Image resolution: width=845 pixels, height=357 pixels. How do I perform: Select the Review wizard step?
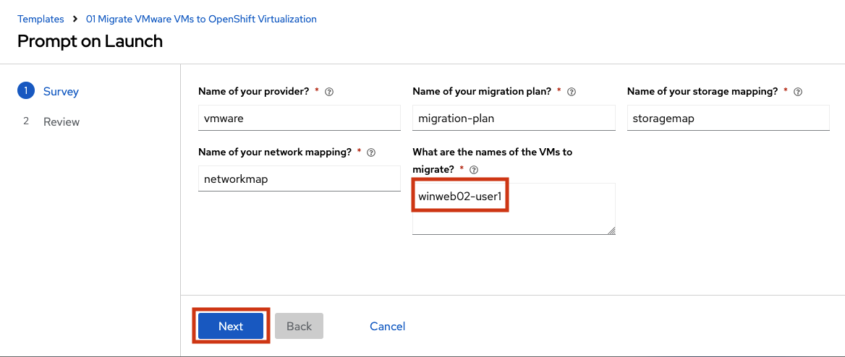[61, 121]
